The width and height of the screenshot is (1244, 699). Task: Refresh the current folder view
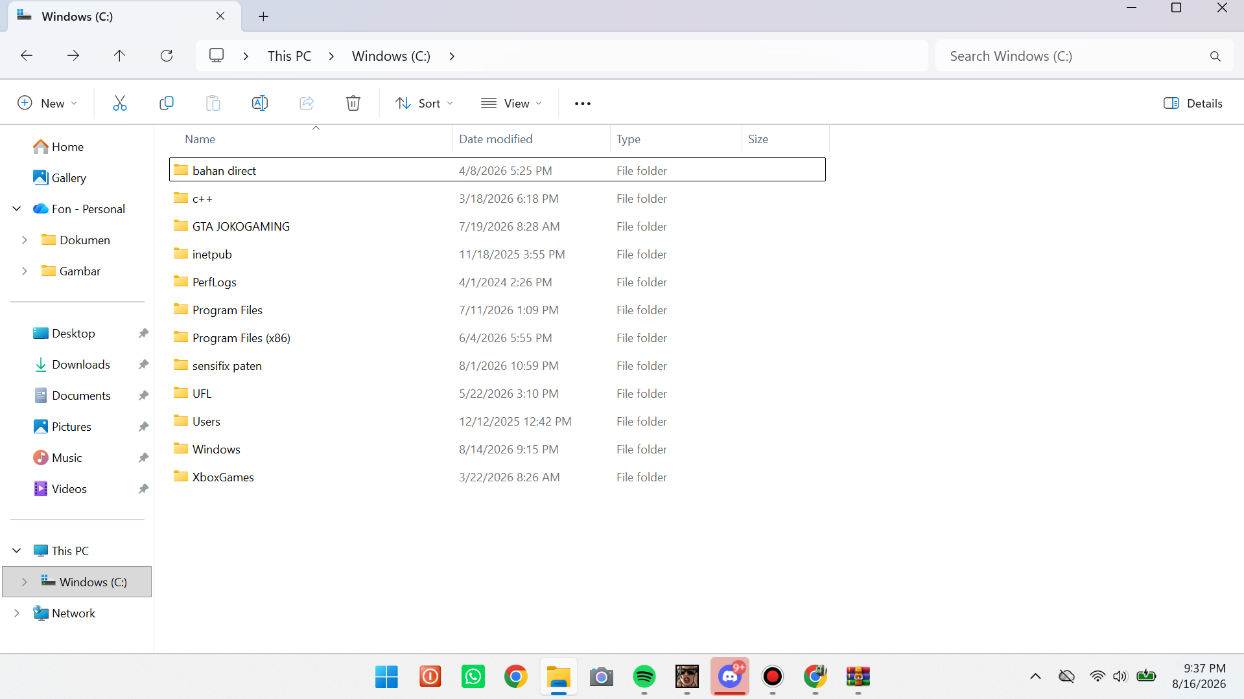tap(167, 56)
